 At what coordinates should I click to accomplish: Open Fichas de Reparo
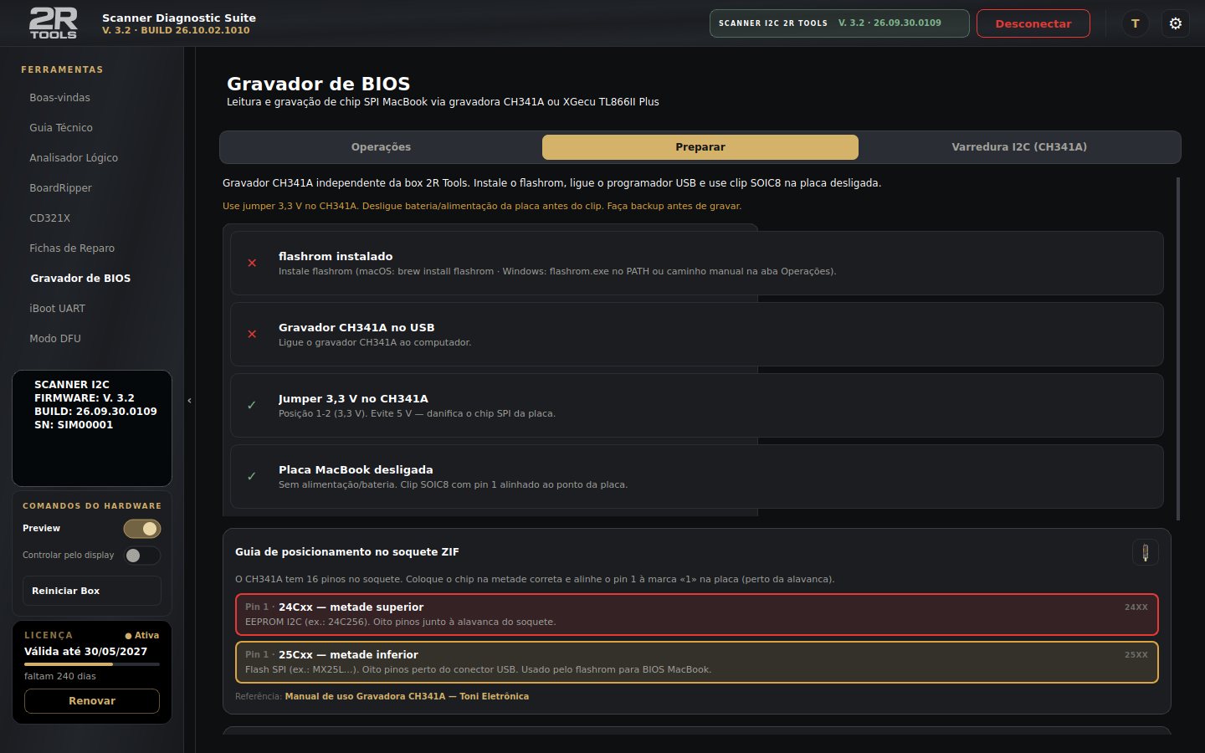72,248
